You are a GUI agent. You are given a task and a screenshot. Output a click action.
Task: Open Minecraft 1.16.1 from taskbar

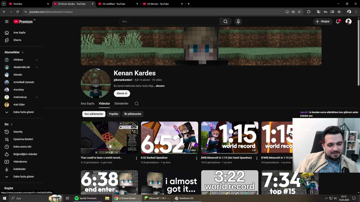pos(157,198)
